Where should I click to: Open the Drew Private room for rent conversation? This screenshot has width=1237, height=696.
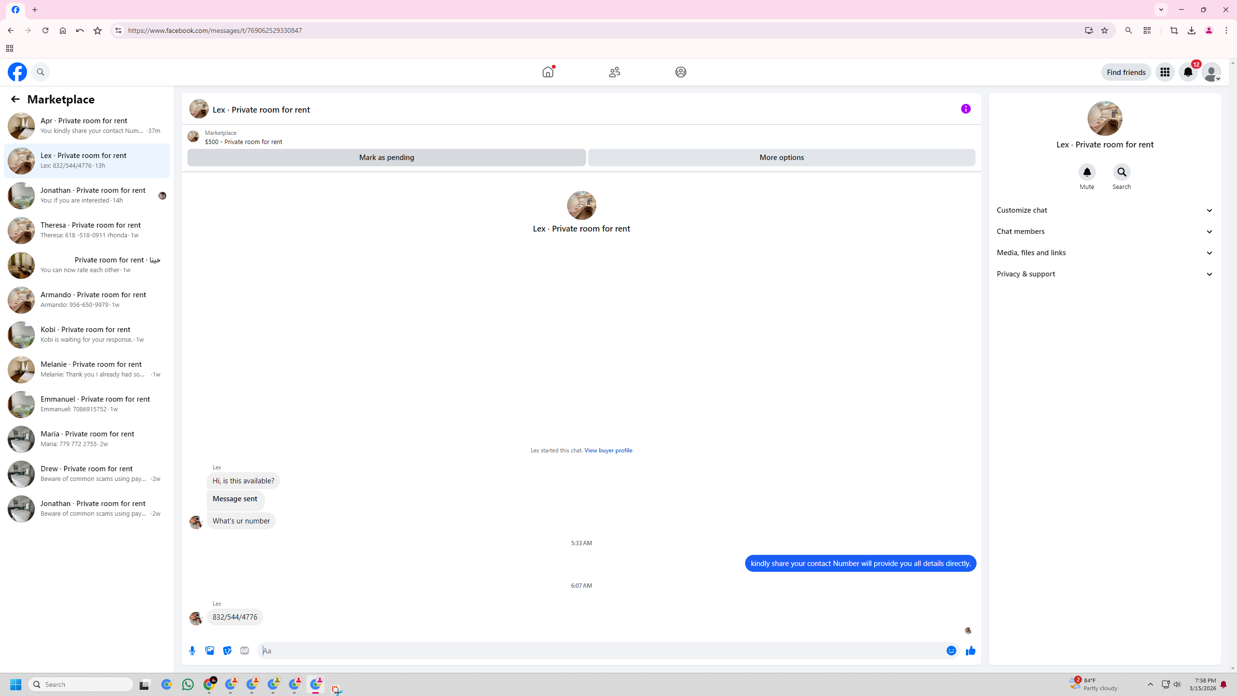click(87, 474)
